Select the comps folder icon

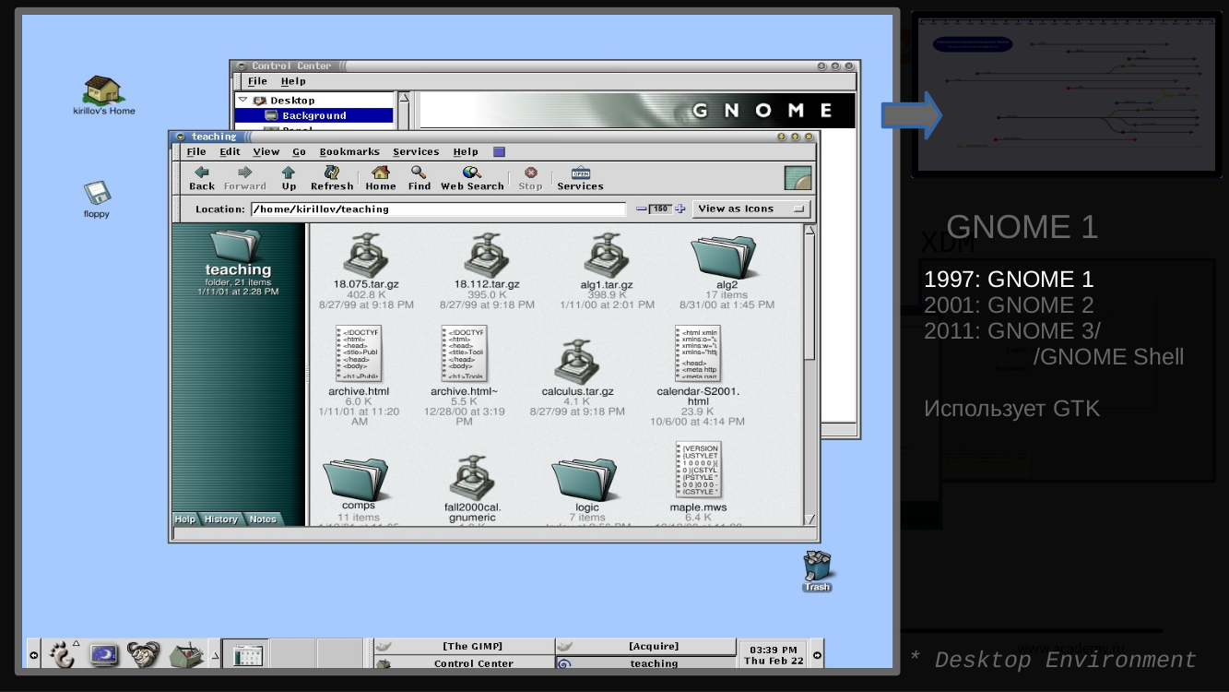tap(356, 479)
